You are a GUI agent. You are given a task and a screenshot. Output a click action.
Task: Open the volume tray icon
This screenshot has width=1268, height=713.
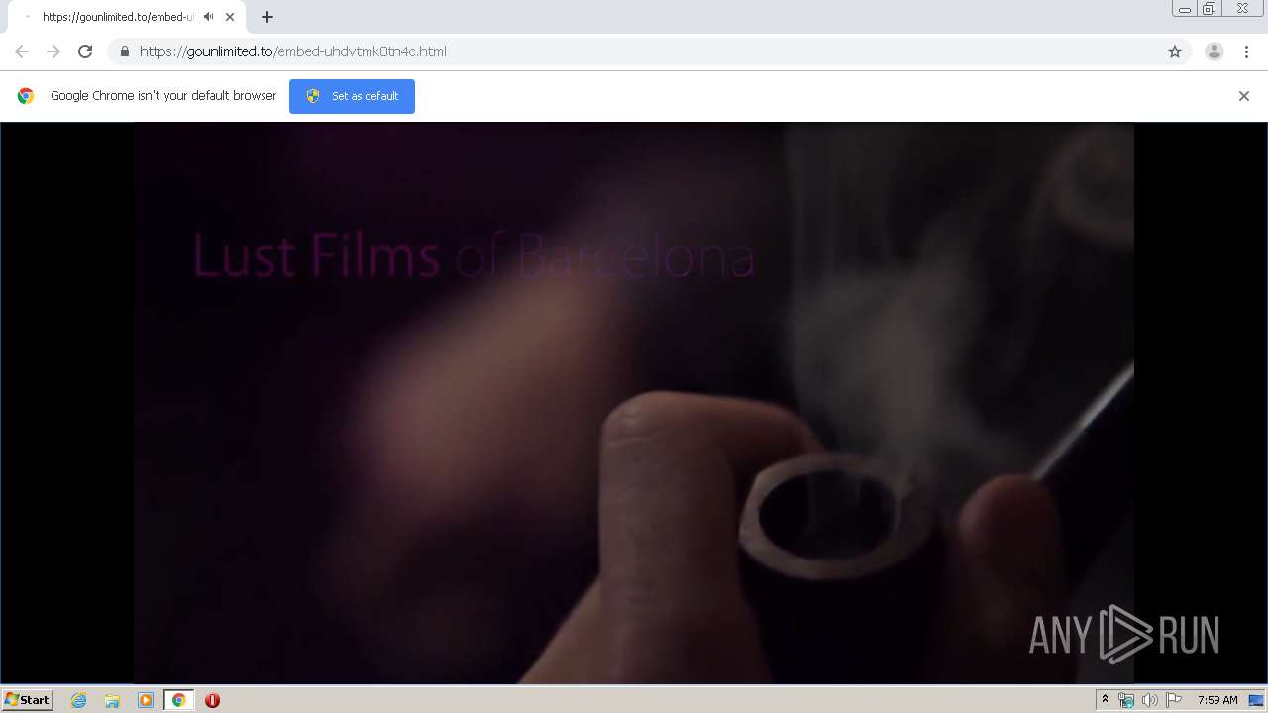click(1150, 700)
